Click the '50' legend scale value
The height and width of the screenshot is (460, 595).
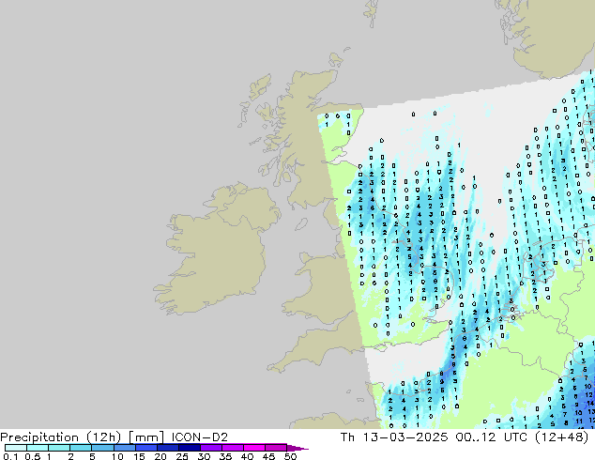click(290, 456)
